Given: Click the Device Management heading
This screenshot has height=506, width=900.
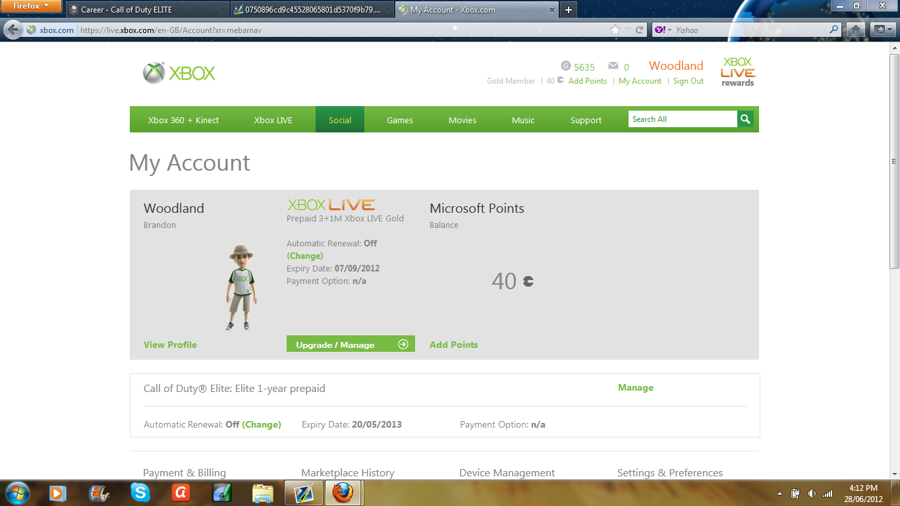Looking at the screenshot, I should coord(507,472).
